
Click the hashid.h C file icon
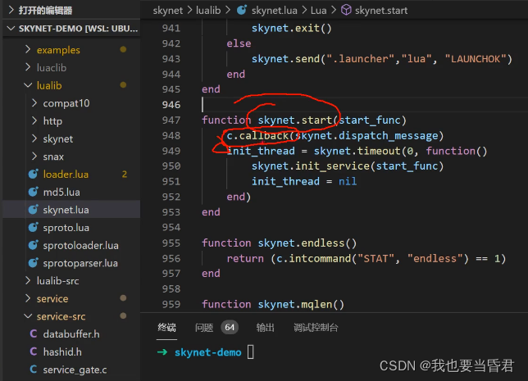tap(34, 352)
